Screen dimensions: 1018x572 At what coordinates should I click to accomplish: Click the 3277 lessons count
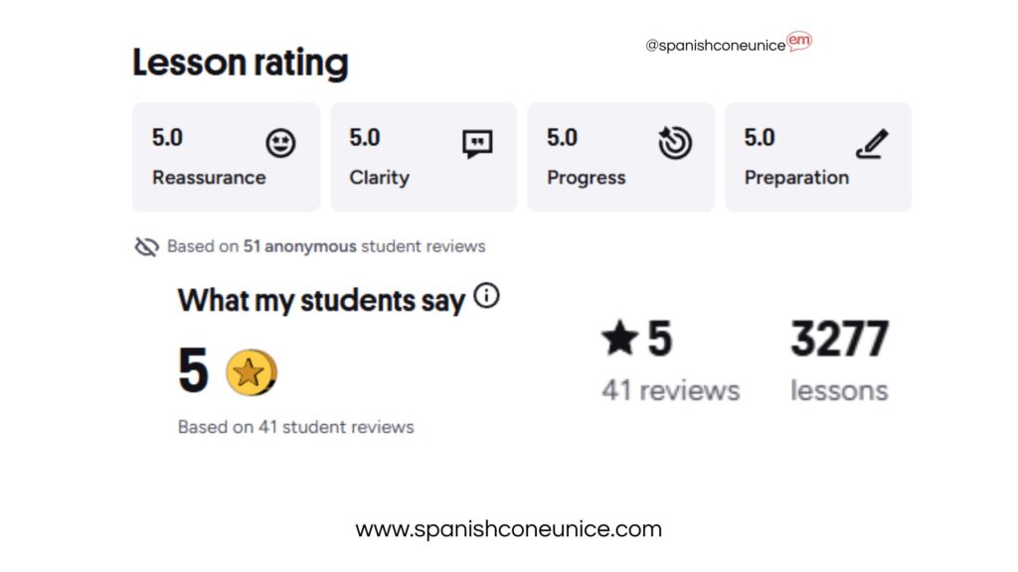point(839,340)
